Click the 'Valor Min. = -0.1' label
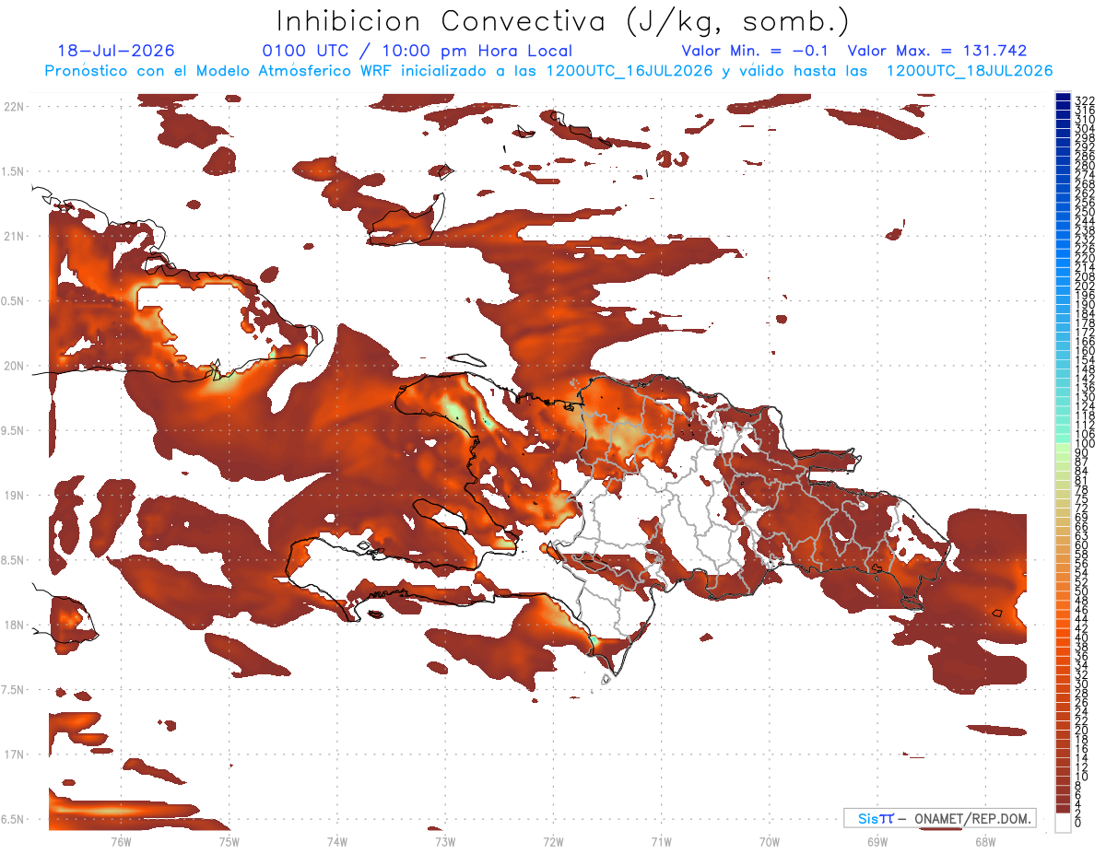Viewport: 1106px width, 854px height. pos(757,52)
